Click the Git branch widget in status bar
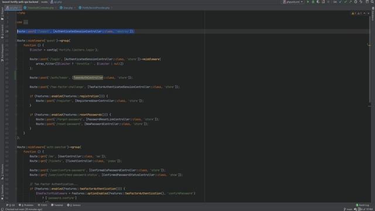 coord(348,209)
